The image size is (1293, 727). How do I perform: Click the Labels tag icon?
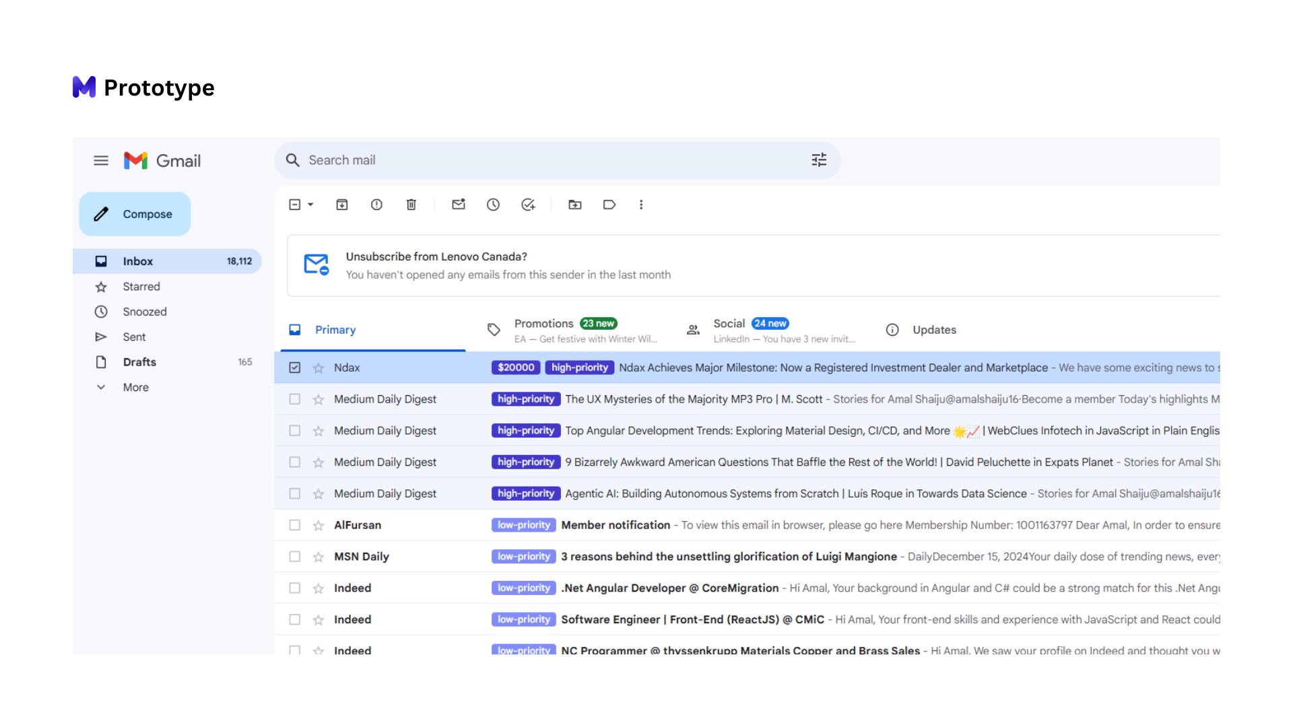(609, 205)
